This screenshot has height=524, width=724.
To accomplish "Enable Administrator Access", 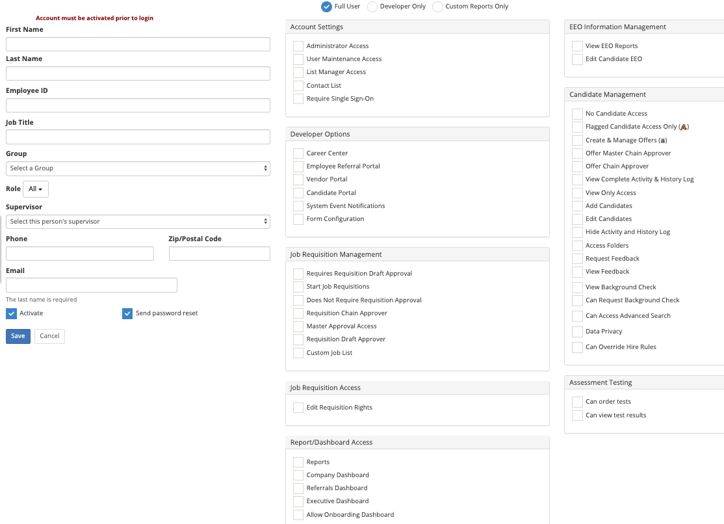I will (x=298, y=46).
